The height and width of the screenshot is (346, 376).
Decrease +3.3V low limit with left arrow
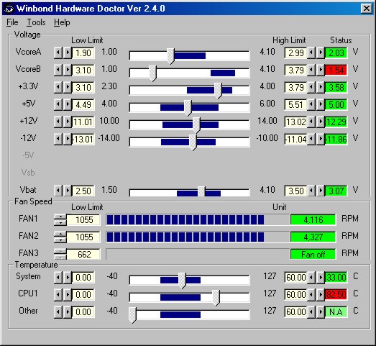point(58,87)
